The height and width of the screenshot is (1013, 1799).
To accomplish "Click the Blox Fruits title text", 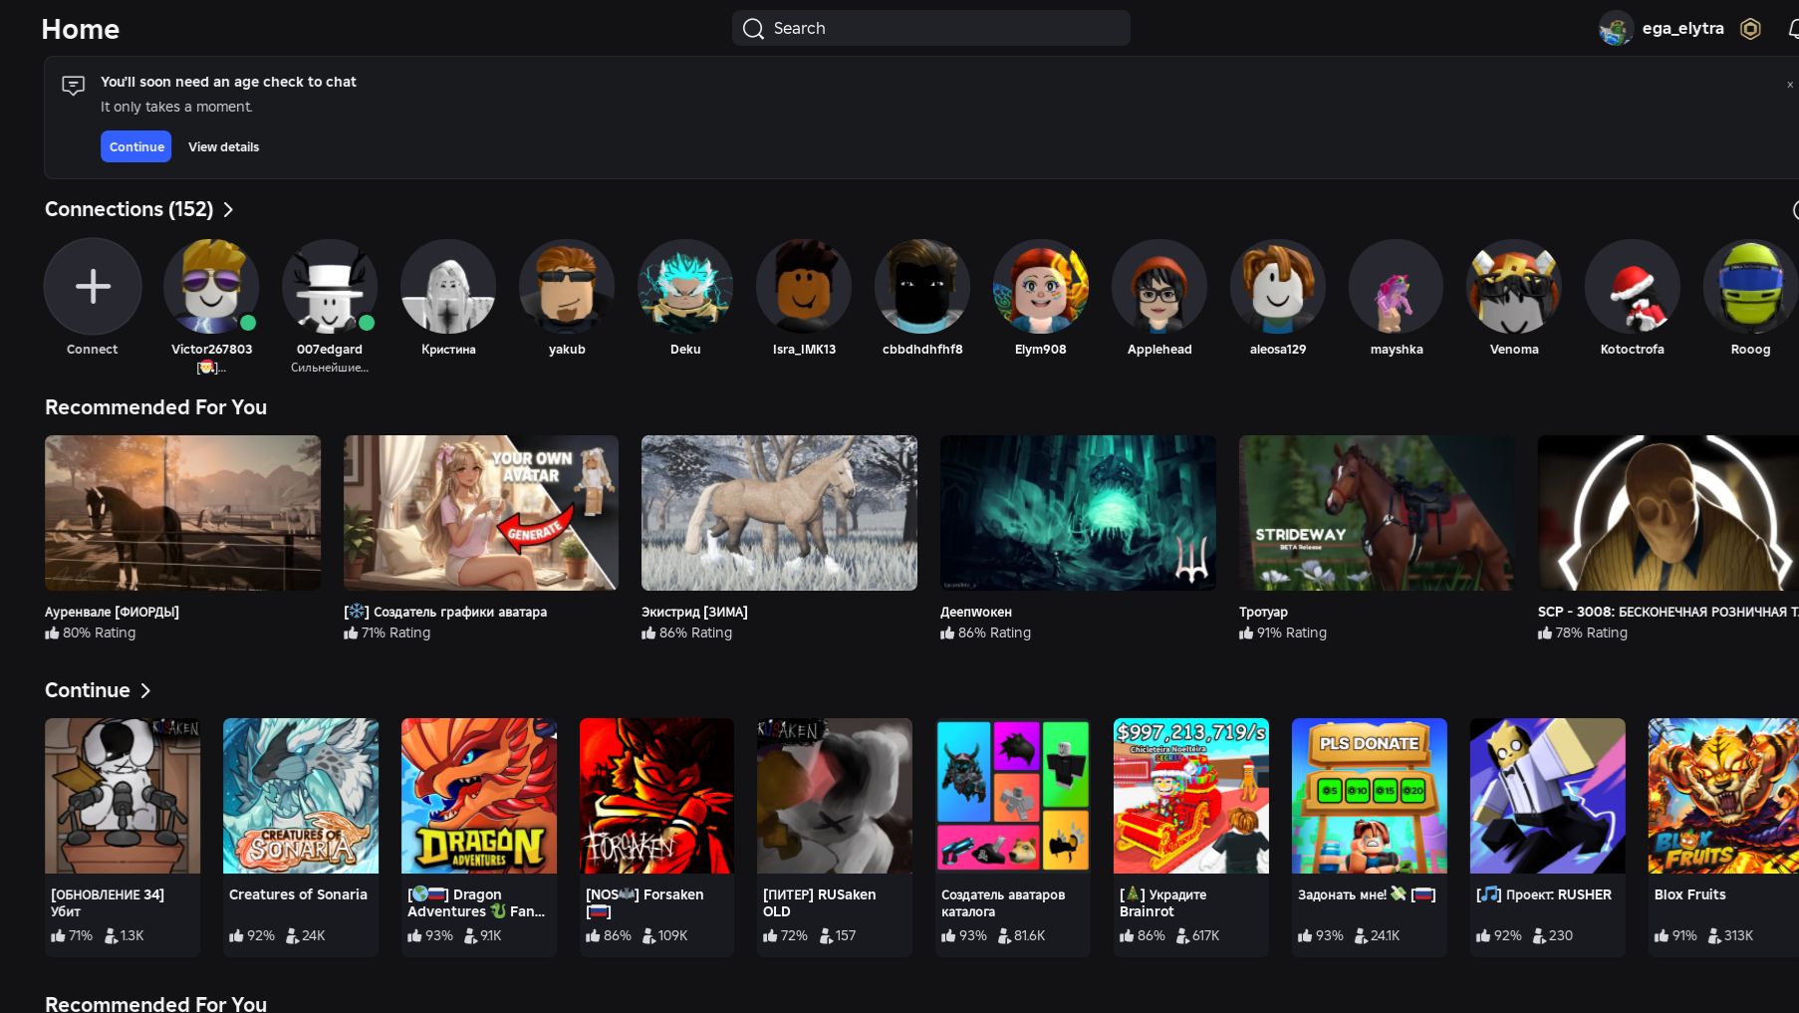I will pyautogui.click(x=1689, y=895).
